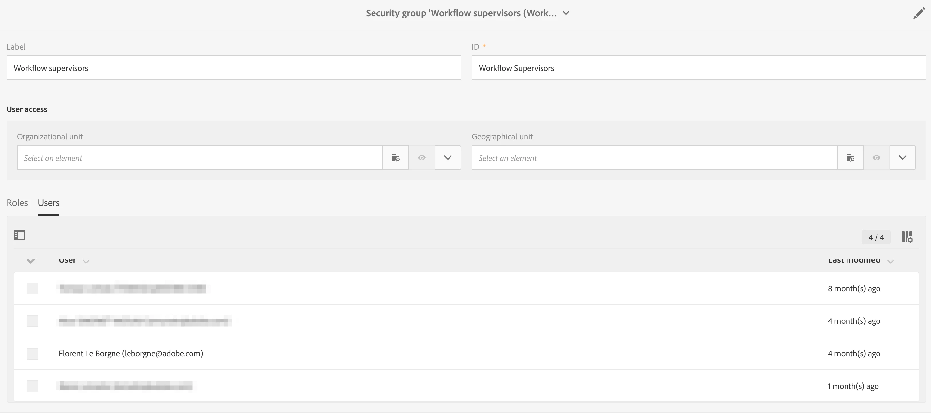Image resolution: width=931 pixels, height=413 pixels.
Task: Select the Users tab
Action: click(x=48, y=203)
